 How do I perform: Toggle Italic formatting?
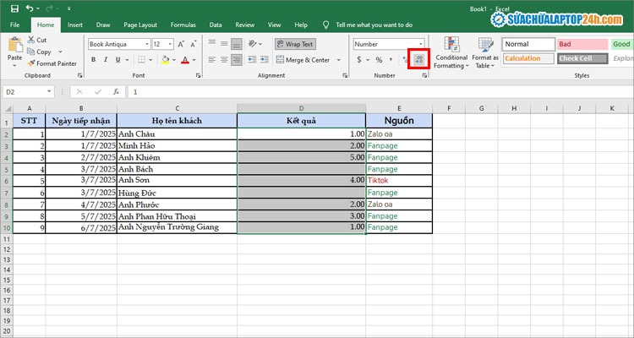point(106,60)
